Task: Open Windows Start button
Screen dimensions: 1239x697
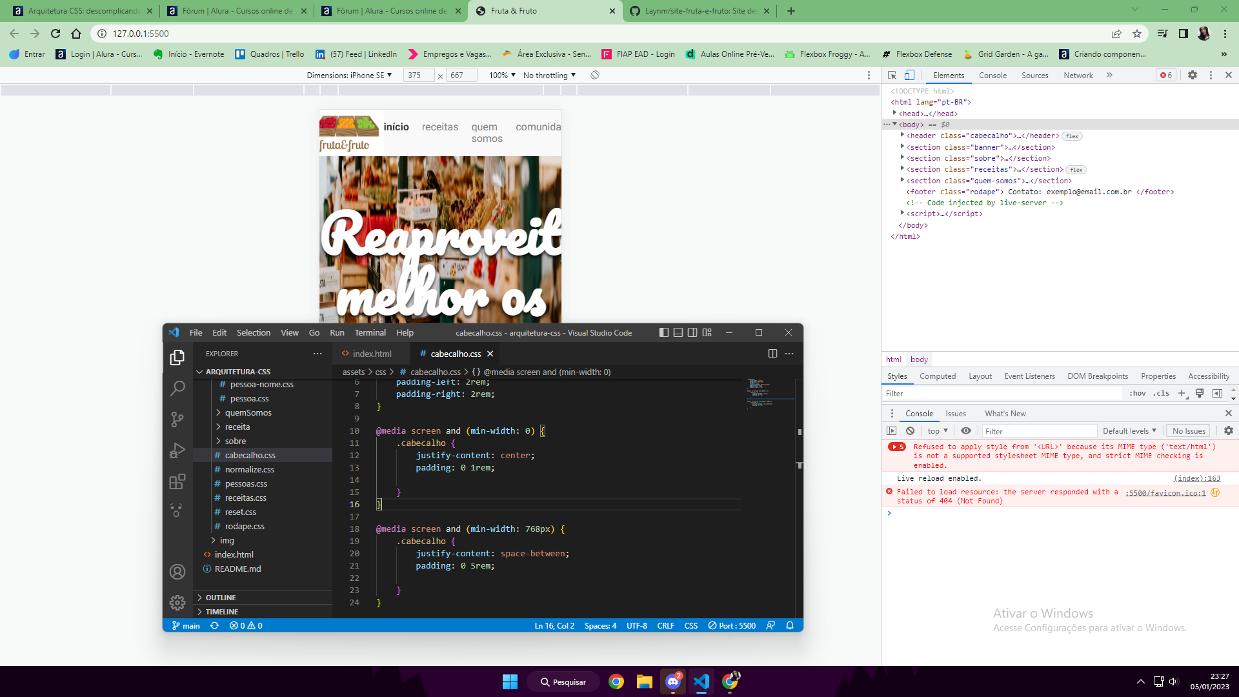Action: pos(510,682)
